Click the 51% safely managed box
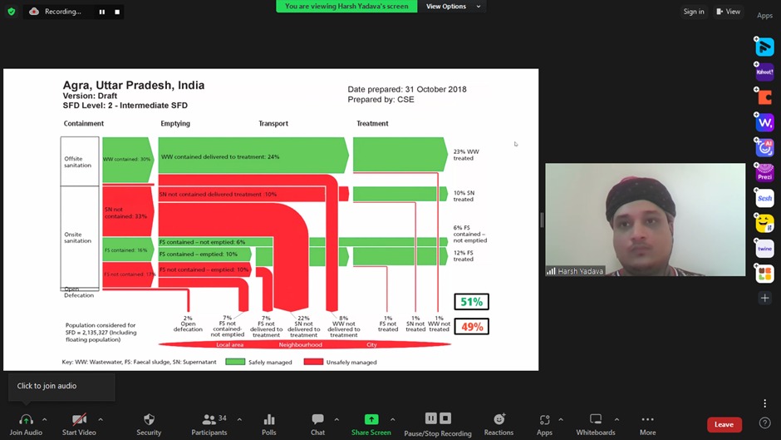 [x=471, y=302]
